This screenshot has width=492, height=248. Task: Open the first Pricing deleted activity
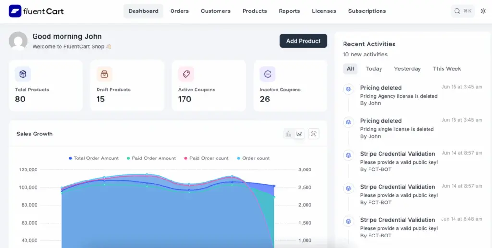(381, 88)
